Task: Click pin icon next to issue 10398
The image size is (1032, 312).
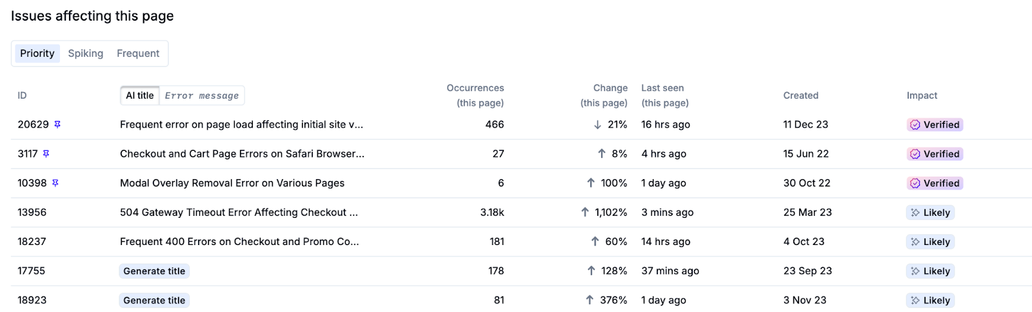Action: click(x=55, y=183)
